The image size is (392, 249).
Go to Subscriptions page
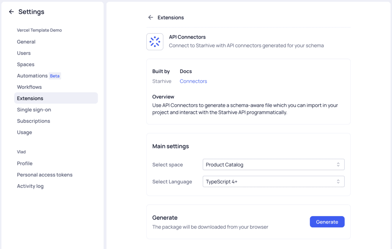(x=34, y=121)
